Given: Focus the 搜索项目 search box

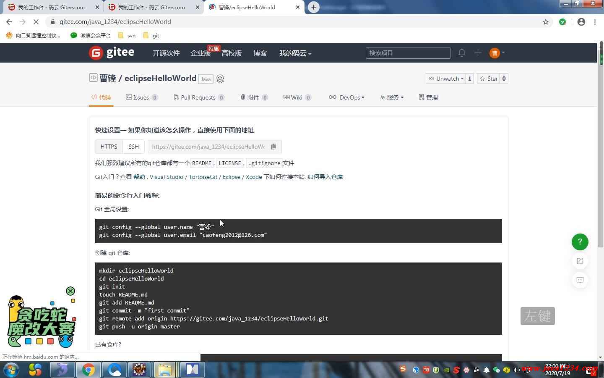Looking at the screenshot, I should pyautogui.click(x=408, y=53).
